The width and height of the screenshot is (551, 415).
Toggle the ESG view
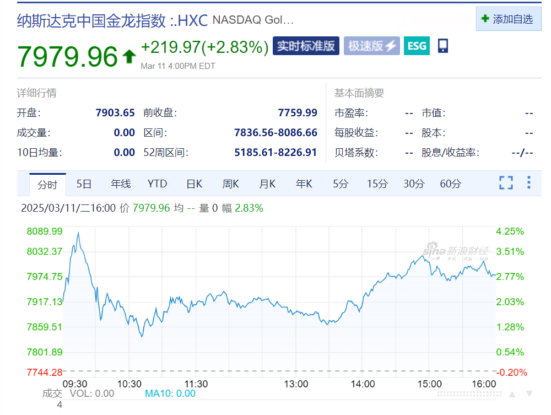click(x=416, y=46)
